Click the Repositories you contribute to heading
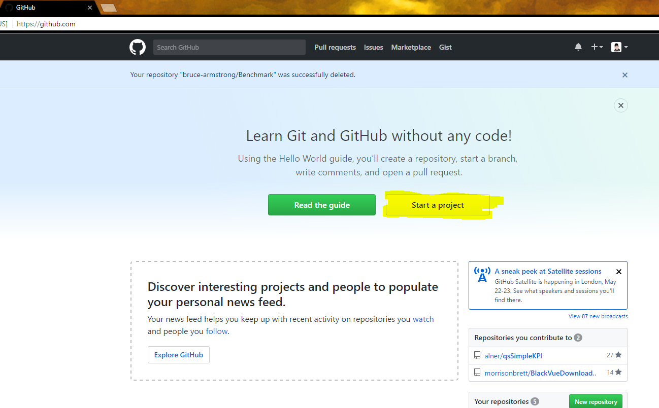The width and height of the screenshot is (659, 408). point(523,338)
